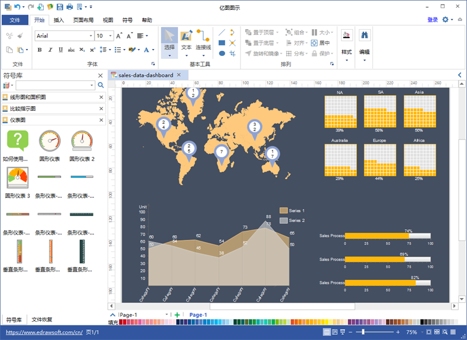Toggle italic text formatting

50,50
